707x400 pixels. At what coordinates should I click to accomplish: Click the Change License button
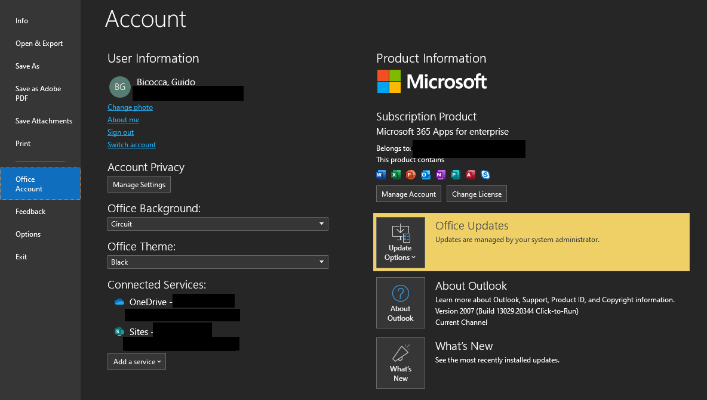(477, 194)
